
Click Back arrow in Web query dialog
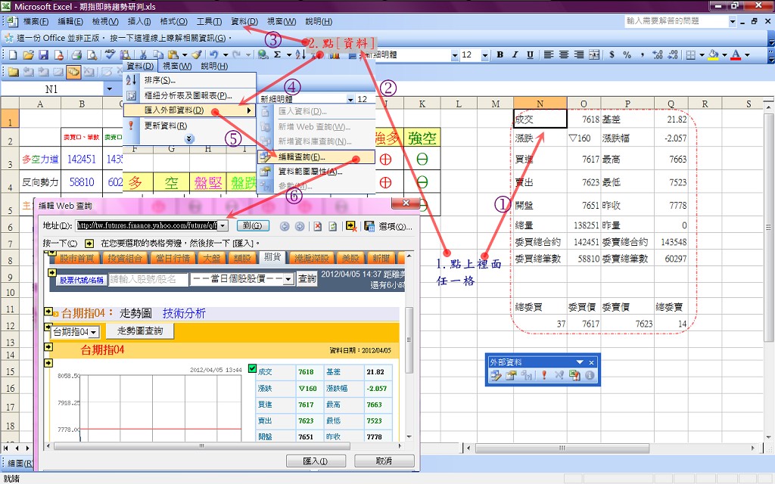pos(285,226)
